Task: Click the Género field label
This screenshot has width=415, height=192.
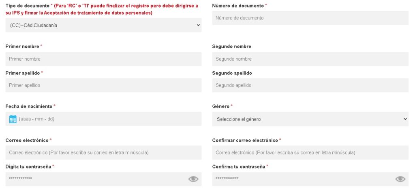Action: pyautogui.click(x=221, y=106)
